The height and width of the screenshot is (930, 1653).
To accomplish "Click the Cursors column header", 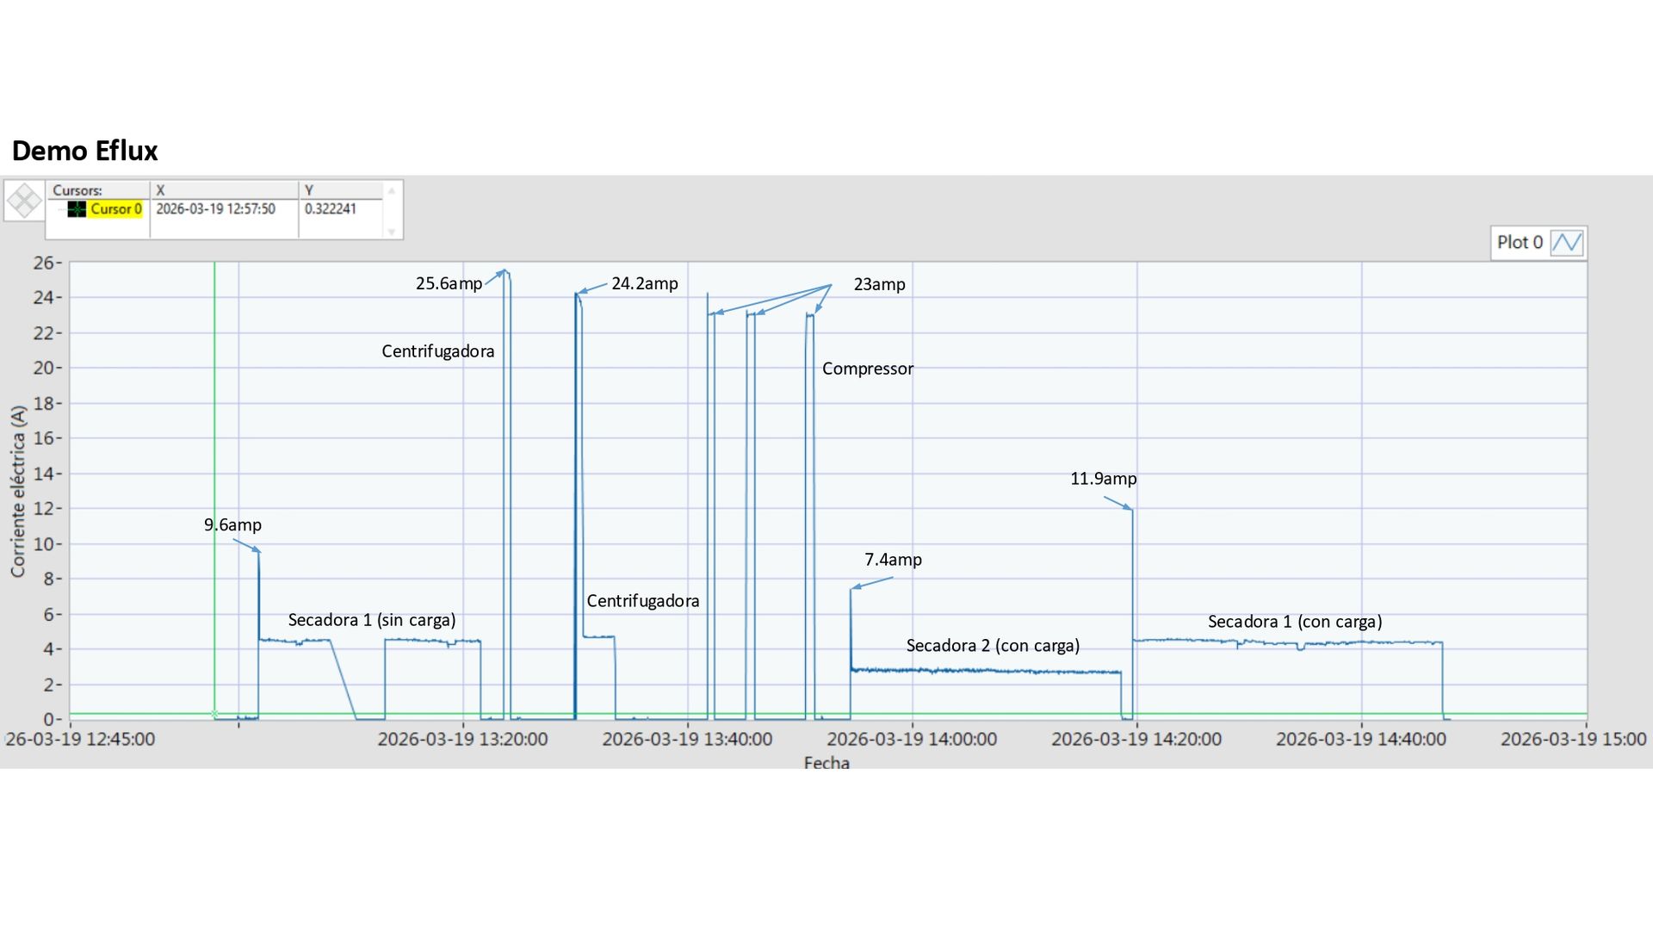I will [x=77, y=190].
